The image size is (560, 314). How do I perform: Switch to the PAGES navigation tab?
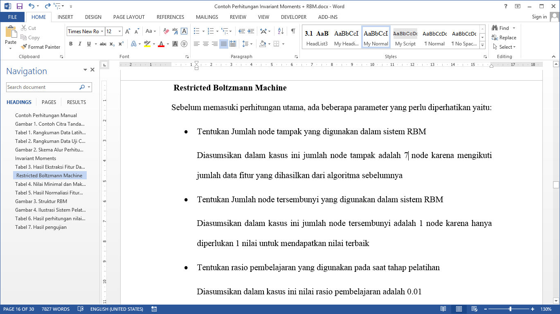[49, 102]
